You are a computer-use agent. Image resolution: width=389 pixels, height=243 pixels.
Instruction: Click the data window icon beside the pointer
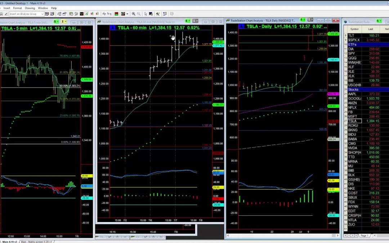tap(151, 14)
